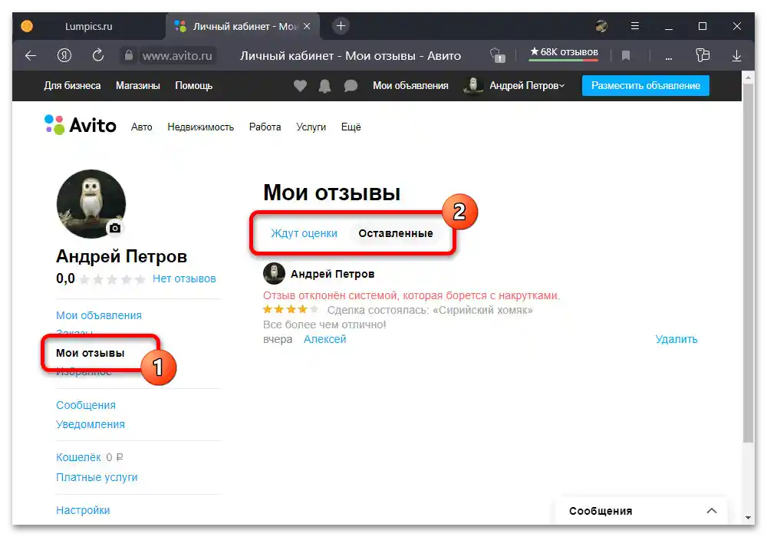767x537 pixels.
Task: Switch to the Lumpics.ru tab
Action: pos(88,26)
